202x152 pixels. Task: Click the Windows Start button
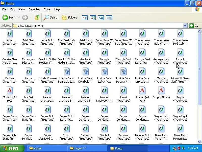tap(12, 148)
